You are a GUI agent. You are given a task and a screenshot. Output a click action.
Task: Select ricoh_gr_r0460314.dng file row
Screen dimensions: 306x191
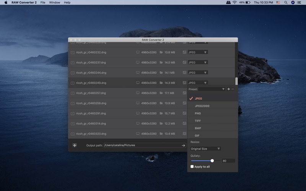(x=151, y=123)
